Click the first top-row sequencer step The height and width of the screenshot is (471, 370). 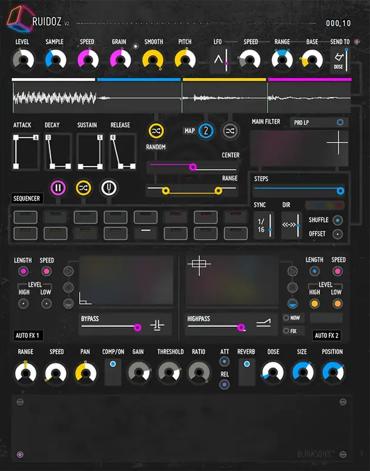[25, 217]
